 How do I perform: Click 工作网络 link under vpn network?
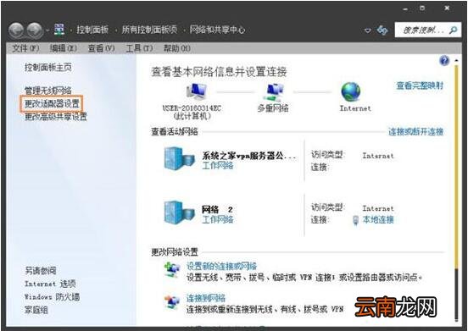[x=218, y=166]
